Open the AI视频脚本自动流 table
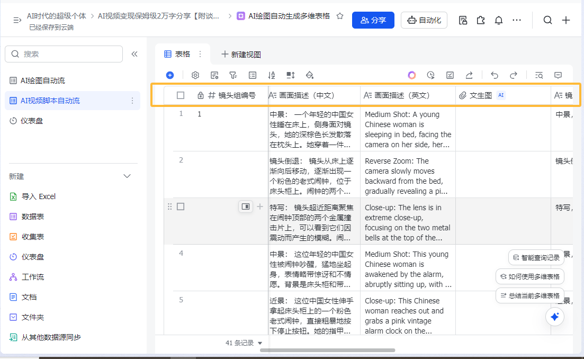The height and width of the screenshot is (359, 584). pyautogui.click(x=72, y=101)
